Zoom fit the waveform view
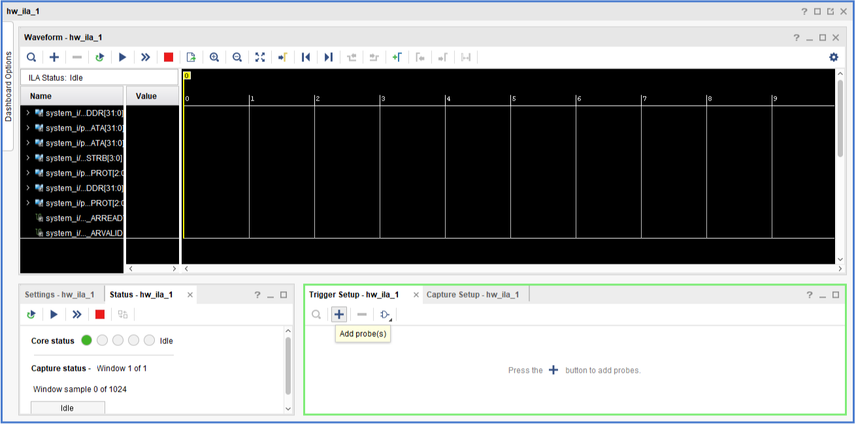 (x=260, y=57)
